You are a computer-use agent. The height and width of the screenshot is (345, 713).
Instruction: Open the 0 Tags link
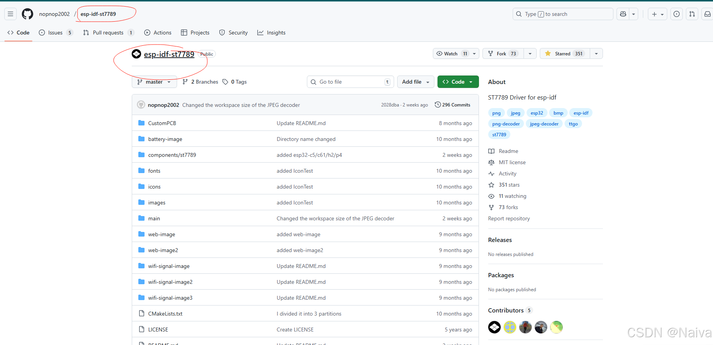click(234, 82)
